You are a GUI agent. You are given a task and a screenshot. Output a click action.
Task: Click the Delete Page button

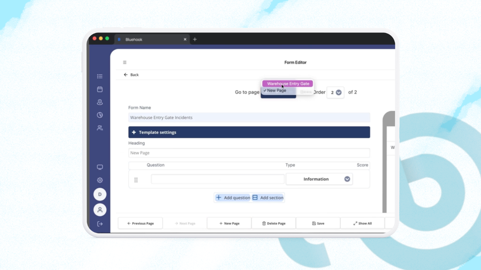point(274,223)
